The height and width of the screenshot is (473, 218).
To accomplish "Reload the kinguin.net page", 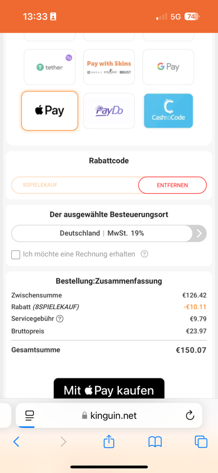I will [190, 416].
